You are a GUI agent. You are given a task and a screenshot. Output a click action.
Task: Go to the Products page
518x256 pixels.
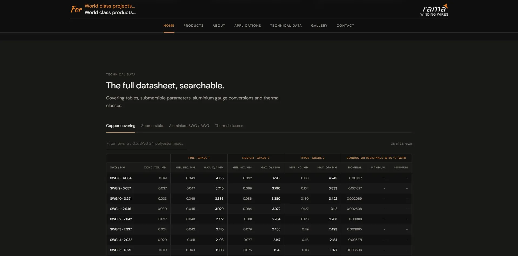193,26
